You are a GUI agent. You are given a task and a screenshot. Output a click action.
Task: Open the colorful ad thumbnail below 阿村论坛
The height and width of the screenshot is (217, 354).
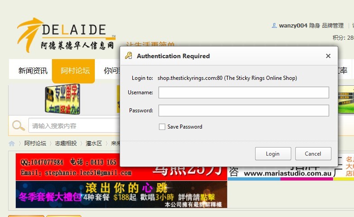[62, 99]
